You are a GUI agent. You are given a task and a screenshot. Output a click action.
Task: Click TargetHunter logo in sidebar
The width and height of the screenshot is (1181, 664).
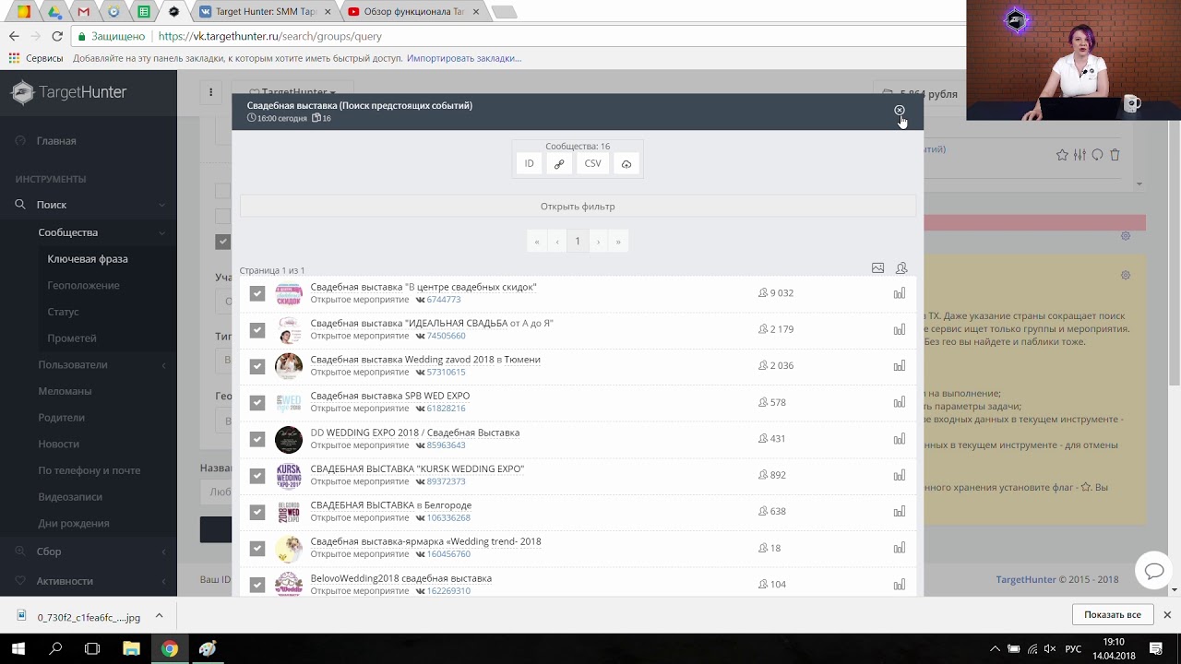coord(69,92)
